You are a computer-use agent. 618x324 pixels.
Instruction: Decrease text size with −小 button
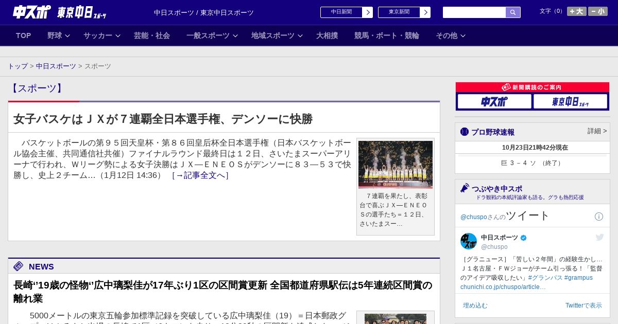point(598,11)
